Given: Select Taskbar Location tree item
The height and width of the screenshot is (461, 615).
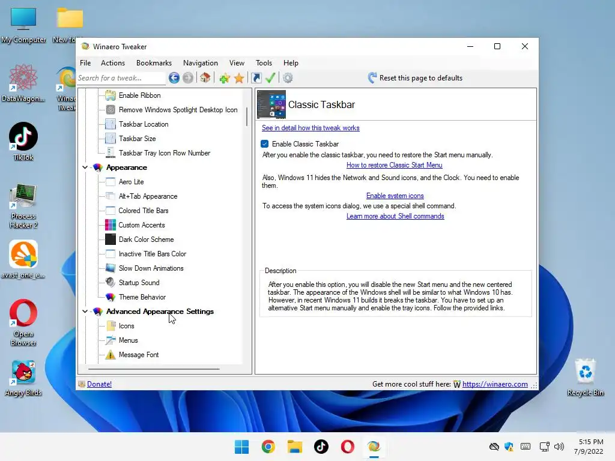Looking at the screenshot, I should [x=144, y=124].
